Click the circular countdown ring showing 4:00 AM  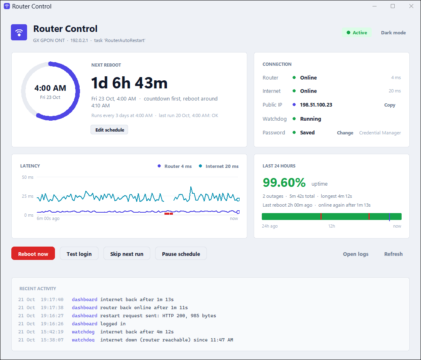click(x=50, y=91)
